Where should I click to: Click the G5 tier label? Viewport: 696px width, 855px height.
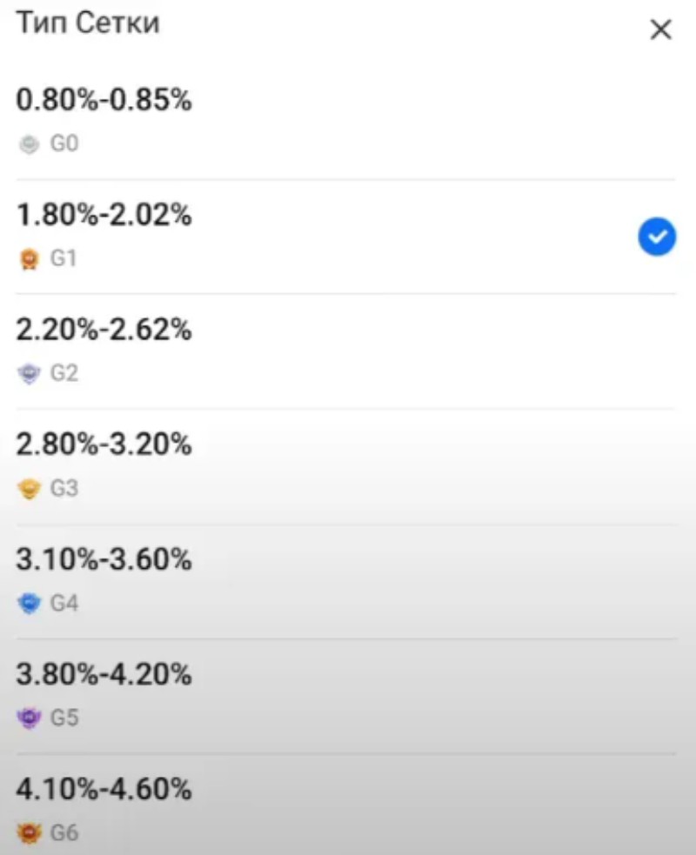(x=64, y=718)
